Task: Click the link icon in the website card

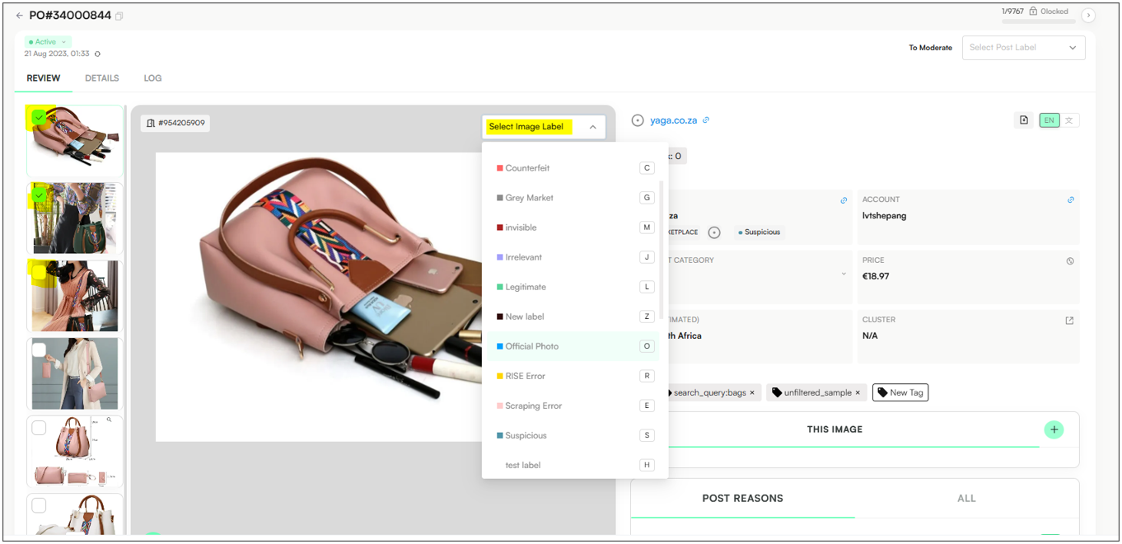Action: tap(844, 200)
